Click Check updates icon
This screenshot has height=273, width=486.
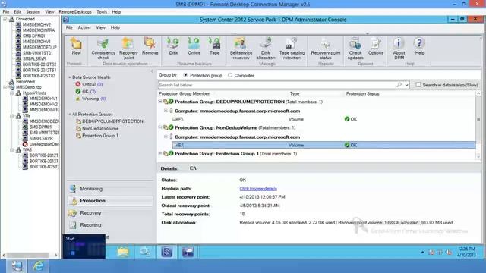[x=355, y=49]
